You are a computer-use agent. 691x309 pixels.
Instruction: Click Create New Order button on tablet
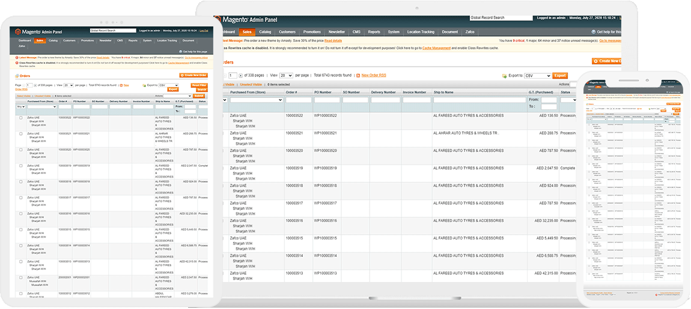click(193, 75)
